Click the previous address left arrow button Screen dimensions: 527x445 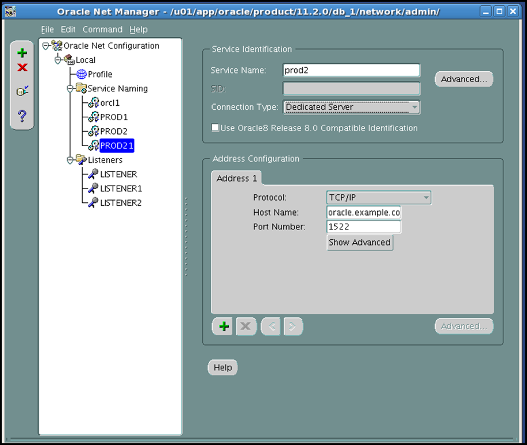tap(271, 326)
